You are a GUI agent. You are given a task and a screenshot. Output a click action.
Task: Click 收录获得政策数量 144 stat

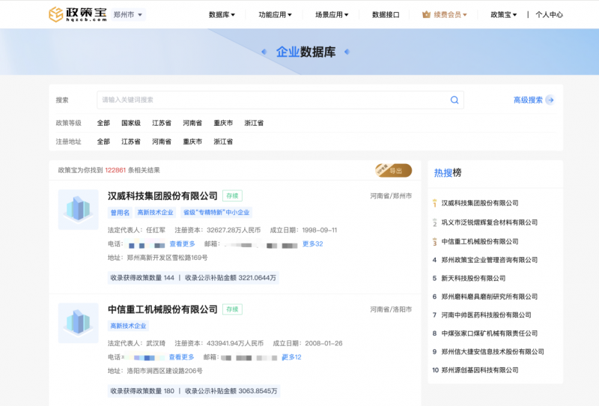(142, 278)
